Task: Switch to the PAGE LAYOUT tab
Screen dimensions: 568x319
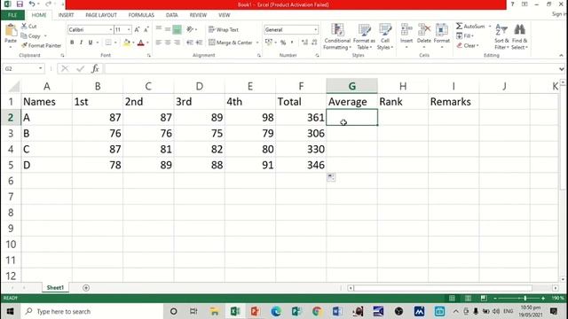Action: tap(101, 15)
